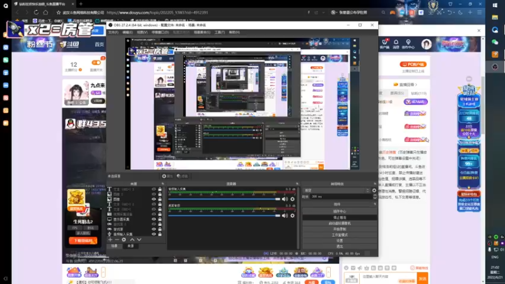This screenshot has height=284, width=505.
Task: Click 停止推流 button in controls
Action: pos(340,217)
